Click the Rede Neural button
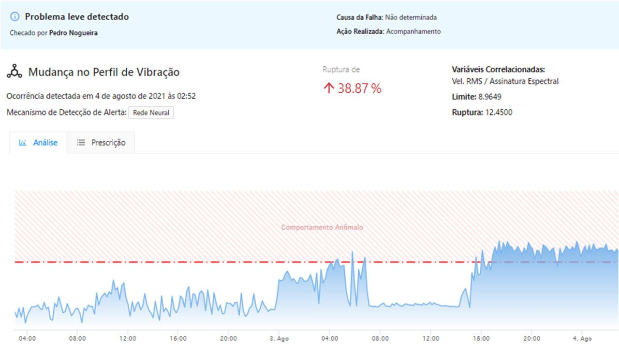This screenshot has width=619, height=348. click(x=151, y=112)
